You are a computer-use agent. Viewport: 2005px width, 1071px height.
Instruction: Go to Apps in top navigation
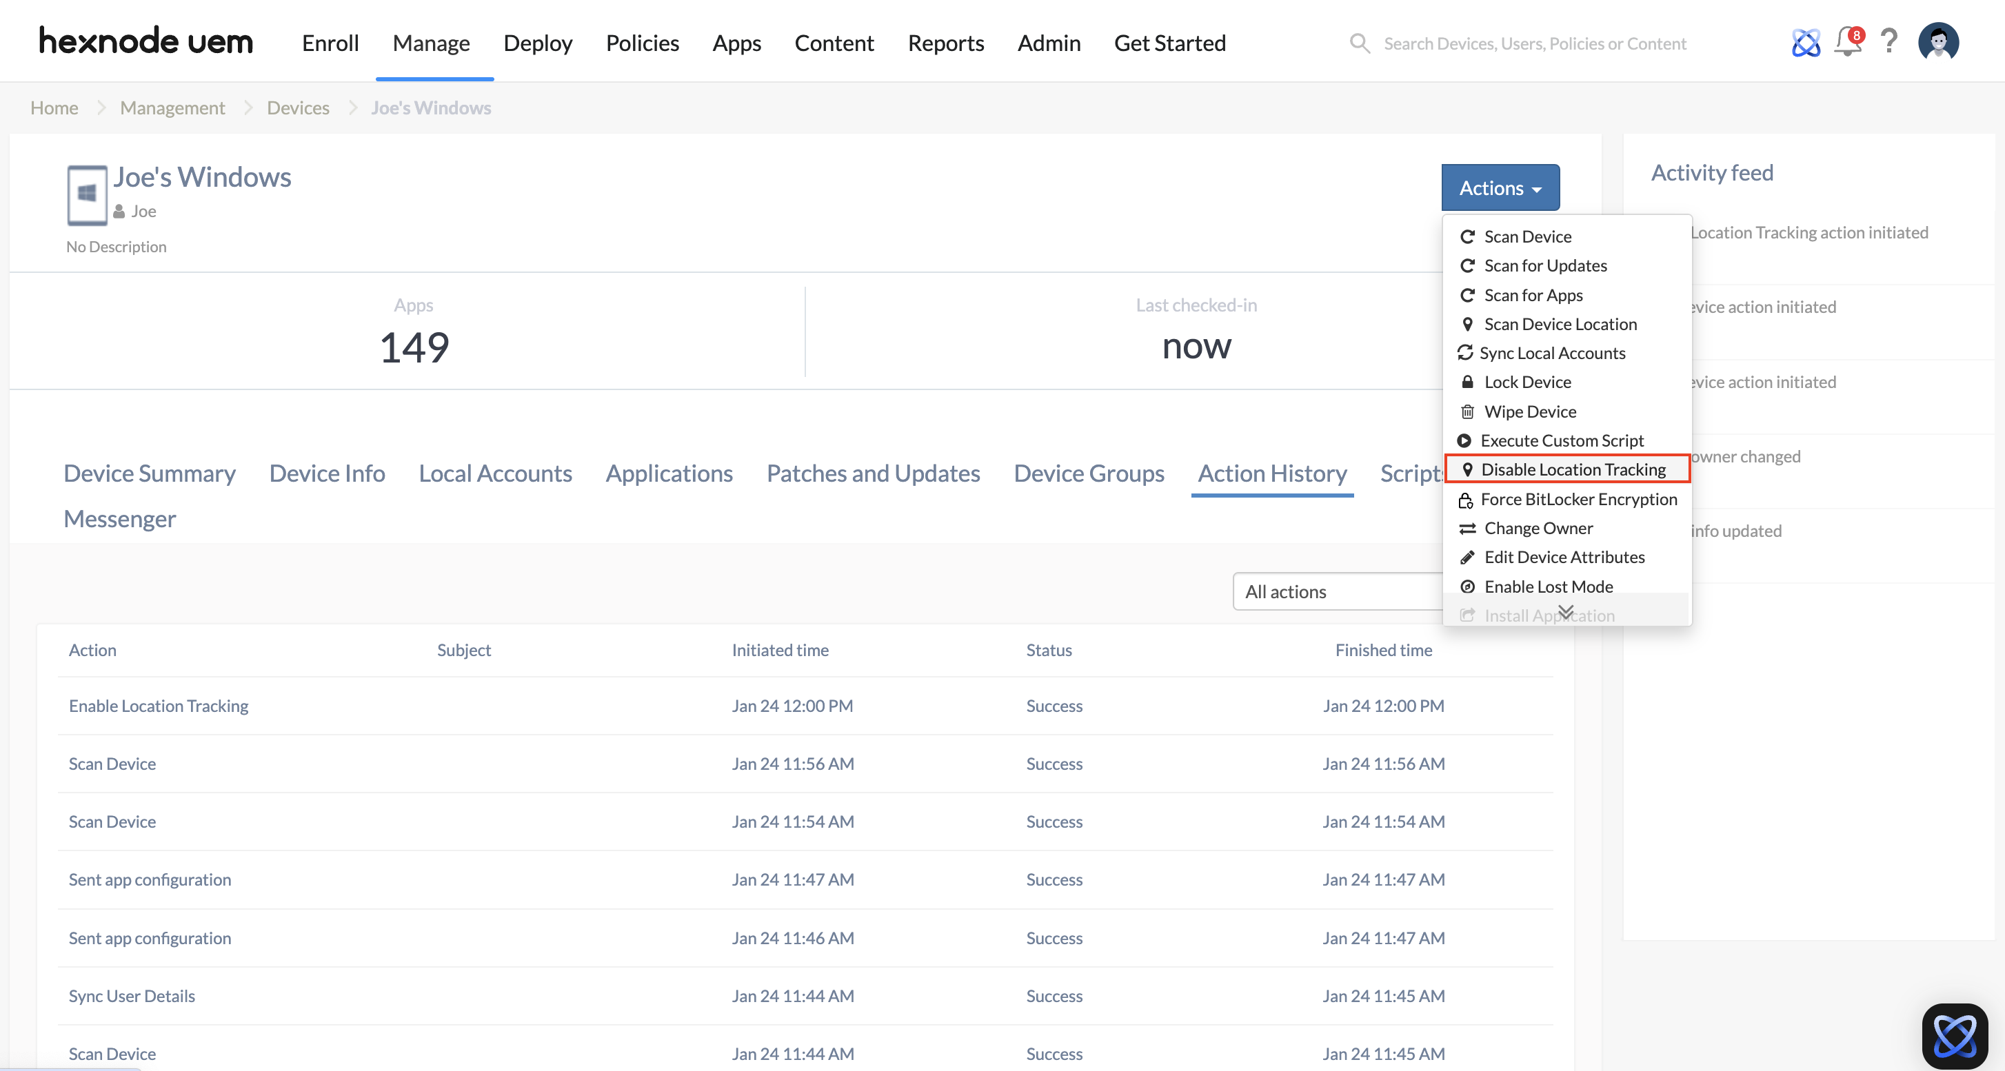[x=736, y=43]
